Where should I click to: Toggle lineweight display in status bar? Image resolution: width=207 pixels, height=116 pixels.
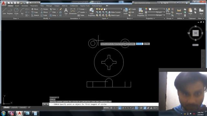[x=141, y=108]
